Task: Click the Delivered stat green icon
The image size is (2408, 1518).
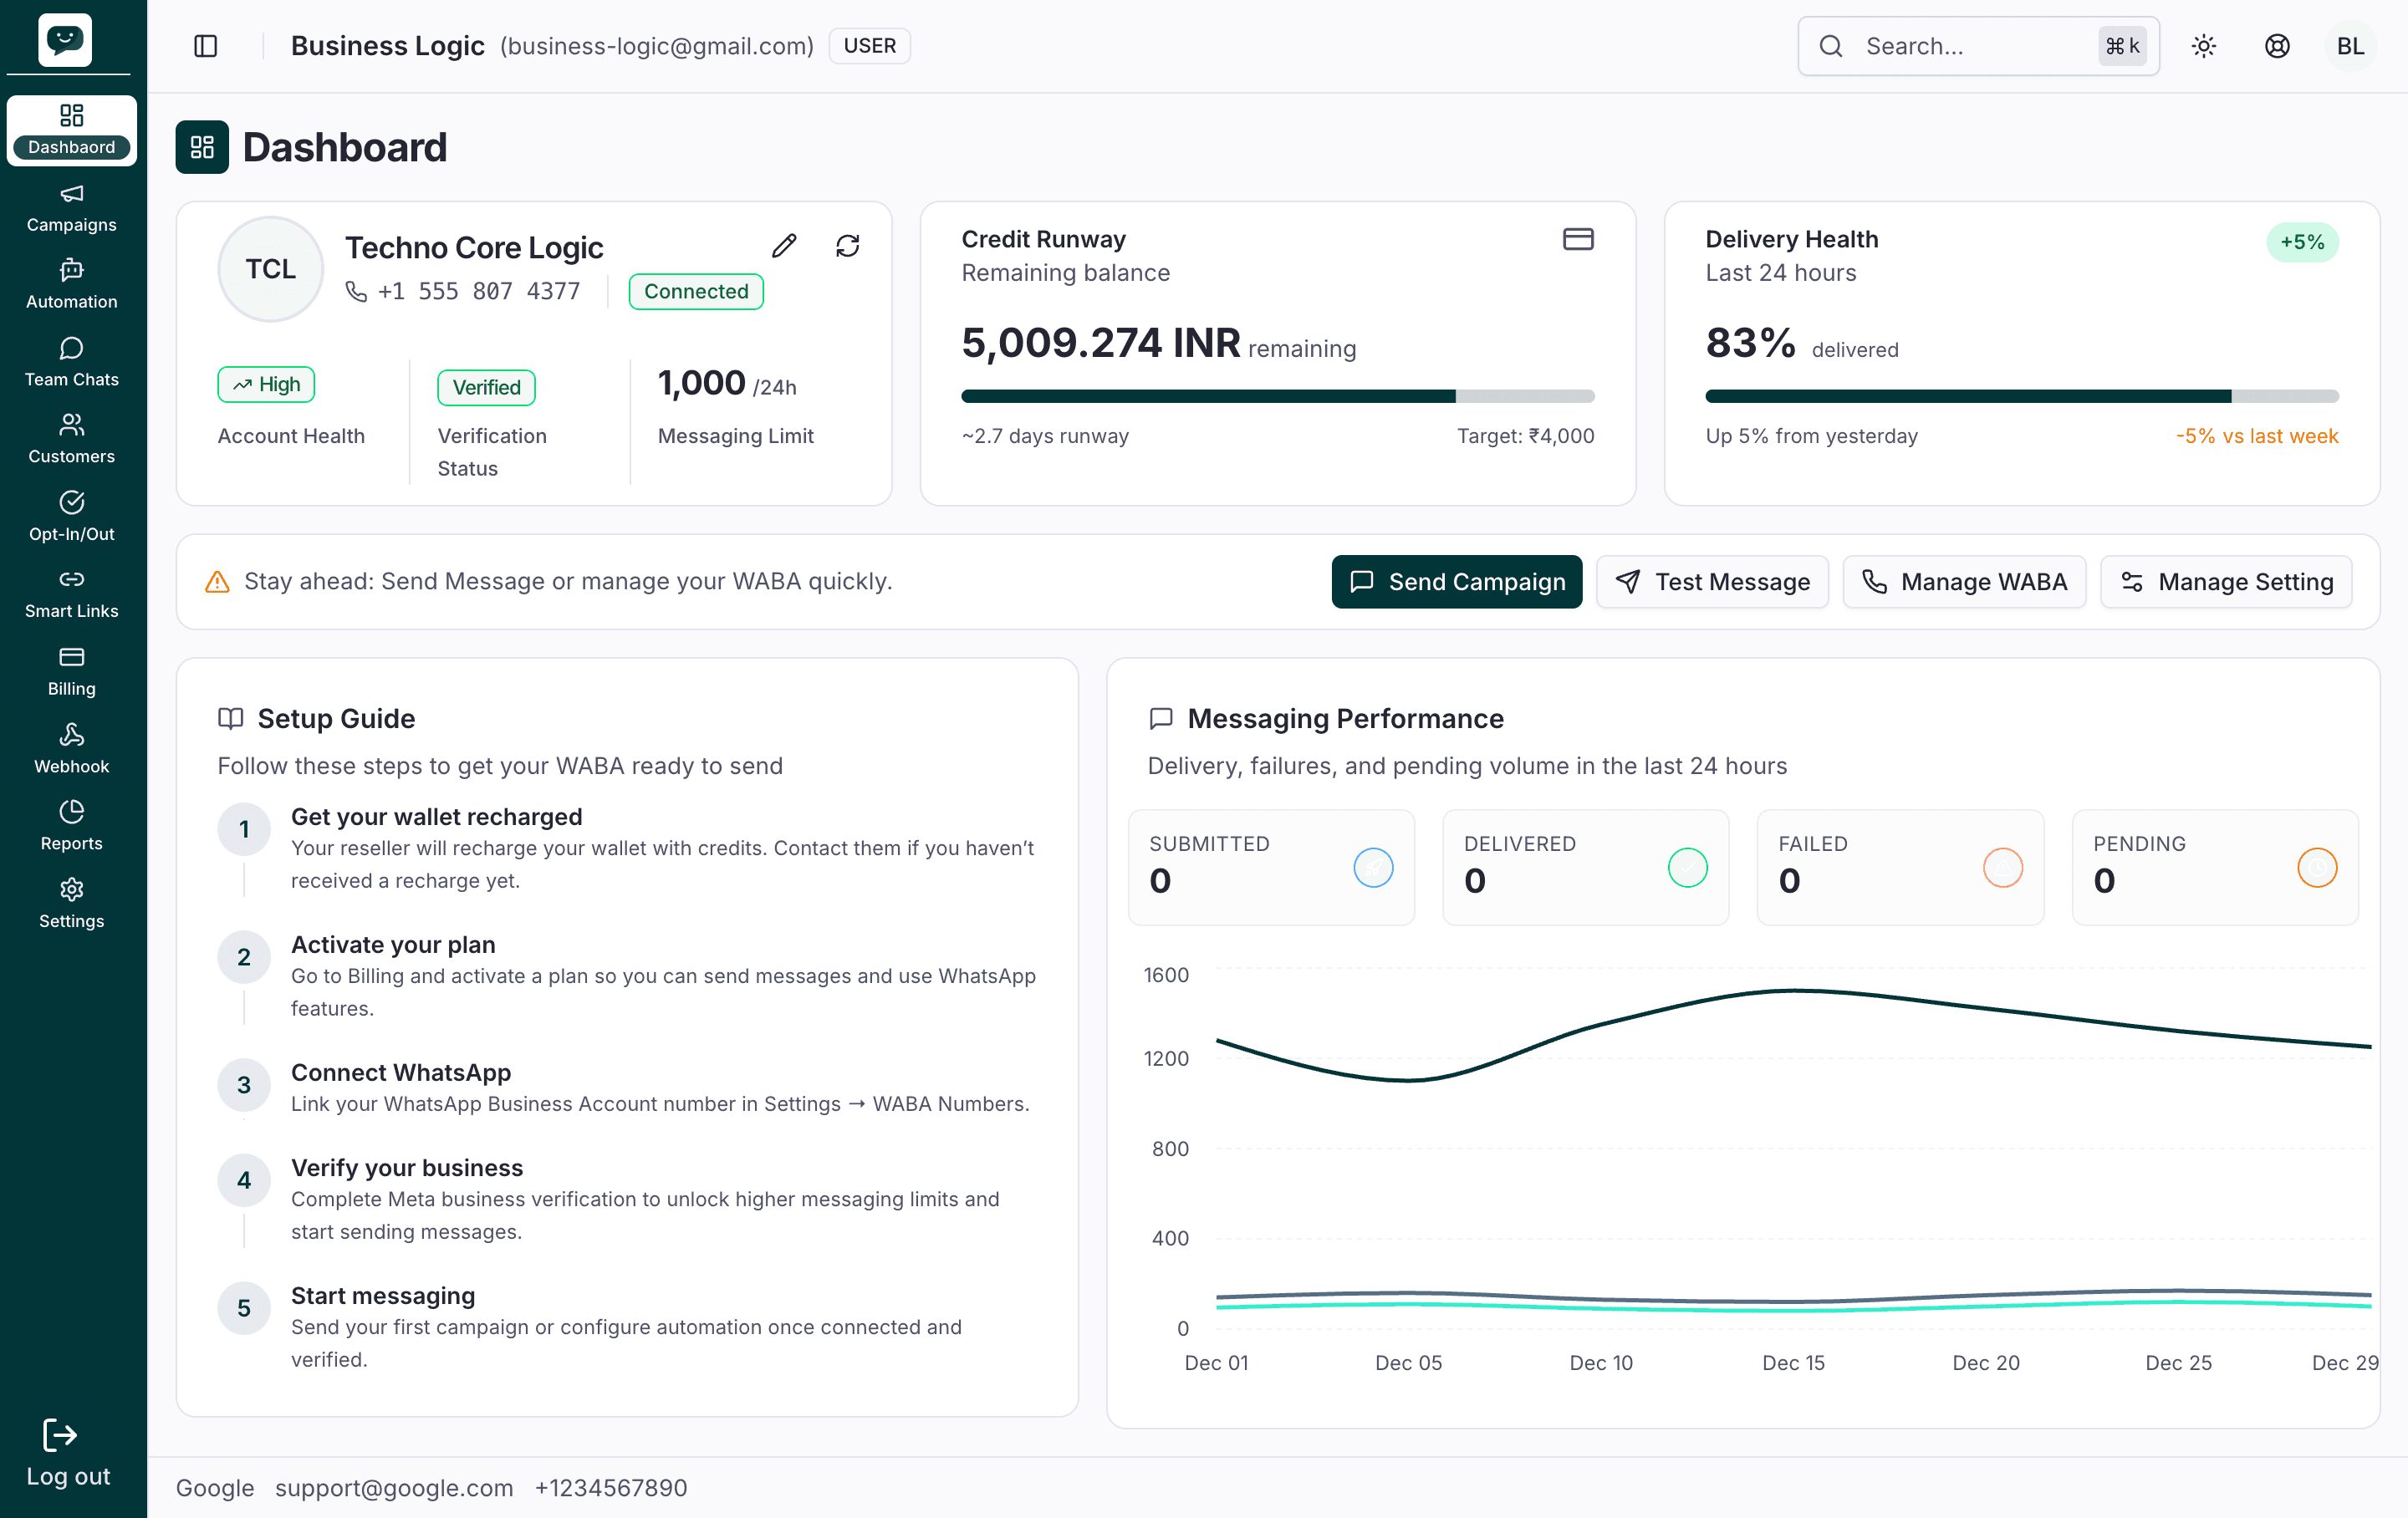Action: click(x=1688, y=867)
